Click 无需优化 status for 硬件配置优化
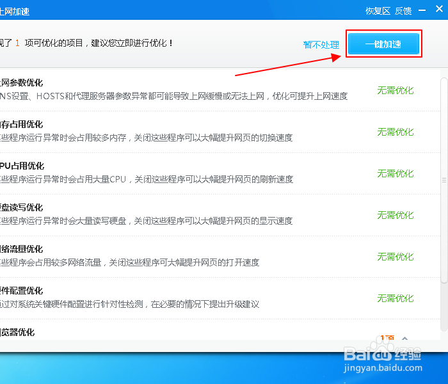 [x=396, y=298]
